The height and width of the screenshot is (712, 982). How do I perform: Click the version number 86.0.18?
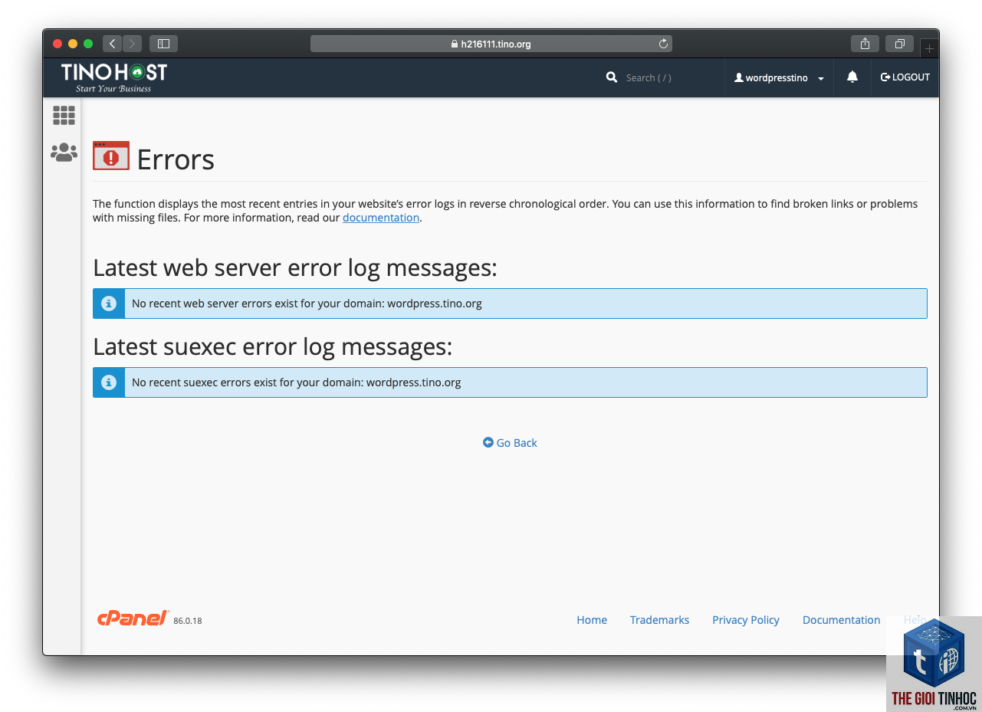(188, 621)
